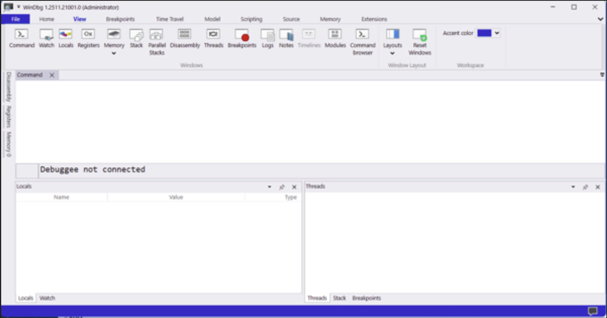Image resolution: width=607 pixels, height=318 pixels.
Task: Launch the Command browser
Action: click(x=362, y=41)
